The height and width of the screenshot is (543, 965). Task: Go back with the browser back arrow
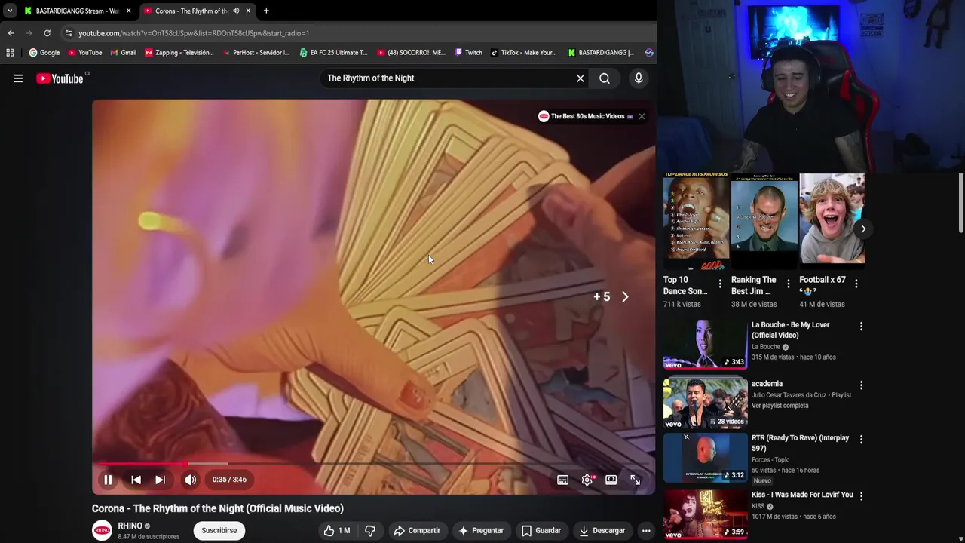click(11, 33)
